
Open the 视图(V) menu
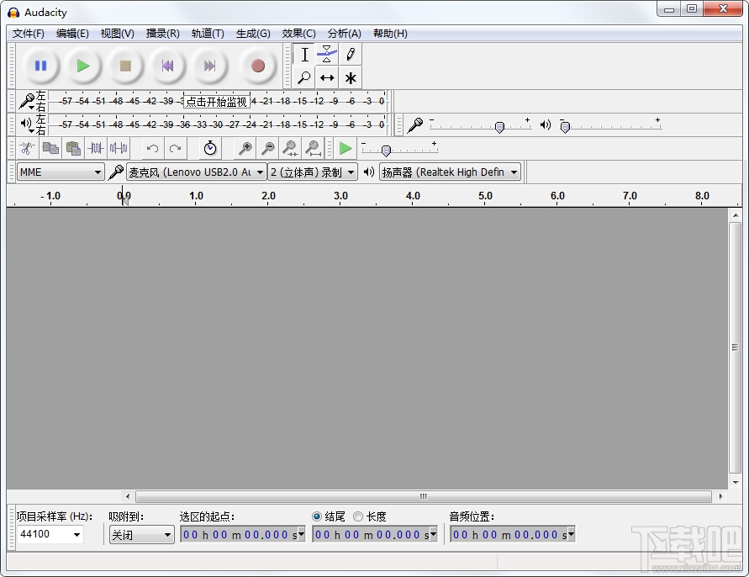pos(118,34)
